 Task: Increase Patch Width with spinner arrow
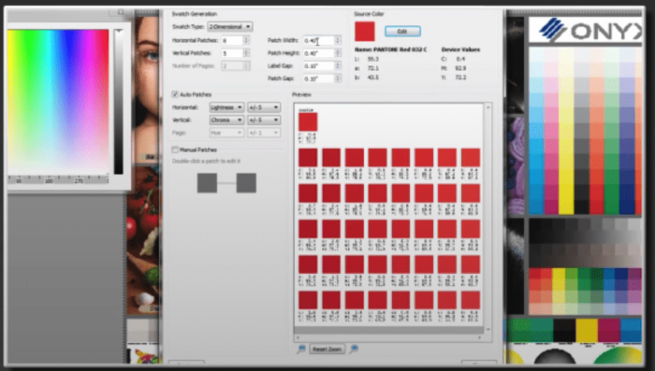338,38
